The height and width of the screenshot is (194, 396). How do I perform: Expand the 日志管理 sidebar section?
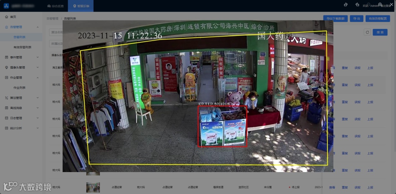(21, 118)
